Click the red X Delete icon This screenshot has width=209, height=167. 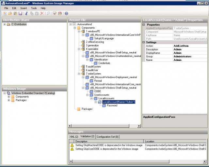42,13
